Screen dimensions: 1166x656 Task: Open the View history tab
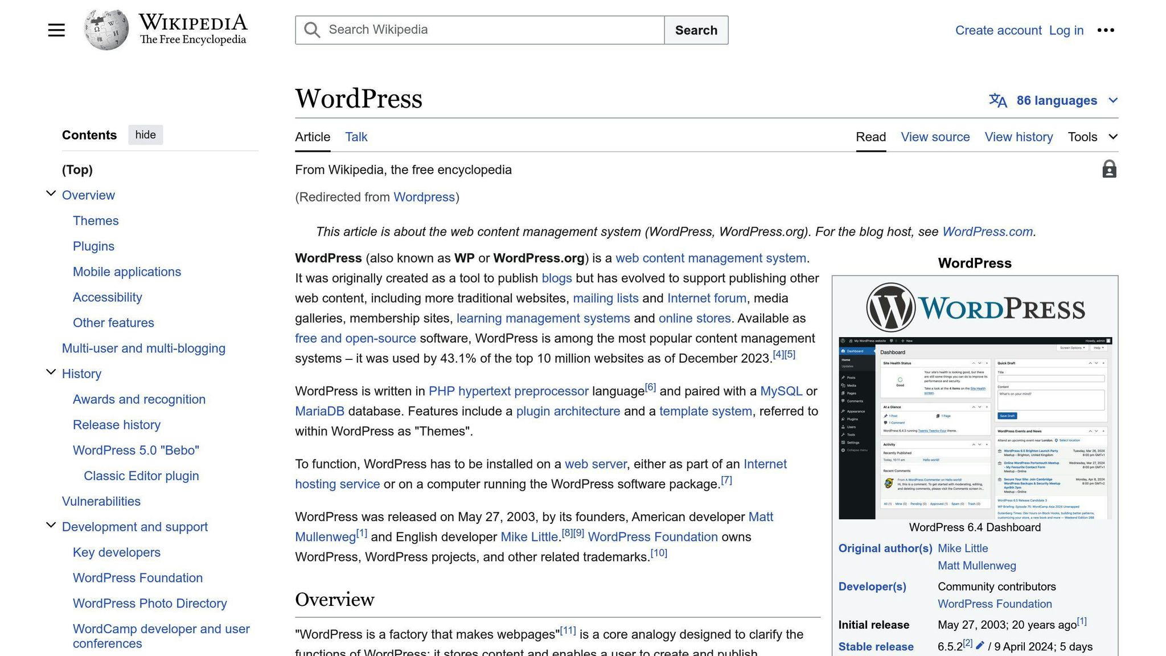pos(1019,137)
